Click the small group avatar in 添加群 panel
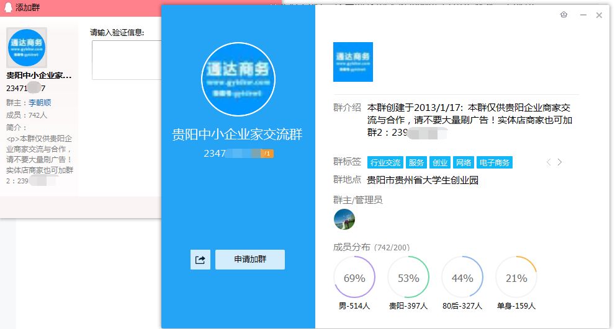Image resolution: width=615 pixels, height=329 pixels. (27, 48)
